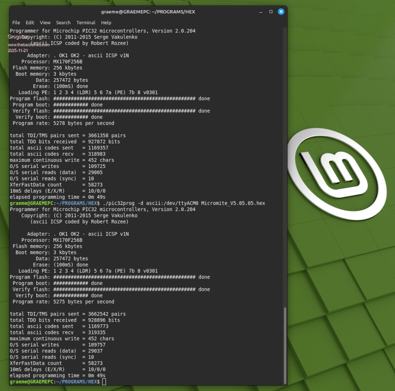Click the final "elapsed programming time" line
The height and width of the screenshot is (391, 395).
[57, 376]
